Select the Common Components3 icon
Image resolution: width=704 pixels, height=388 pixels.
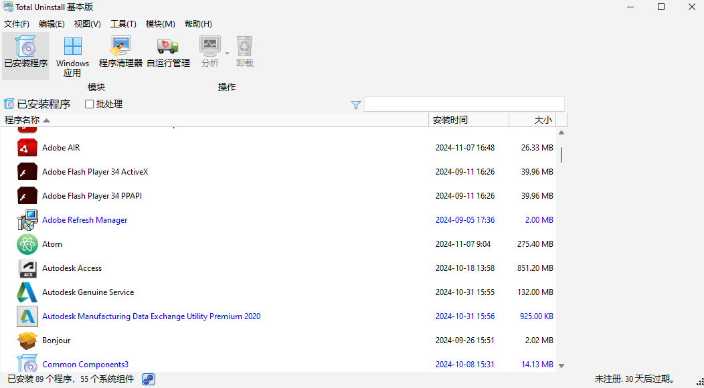[27, 363]
